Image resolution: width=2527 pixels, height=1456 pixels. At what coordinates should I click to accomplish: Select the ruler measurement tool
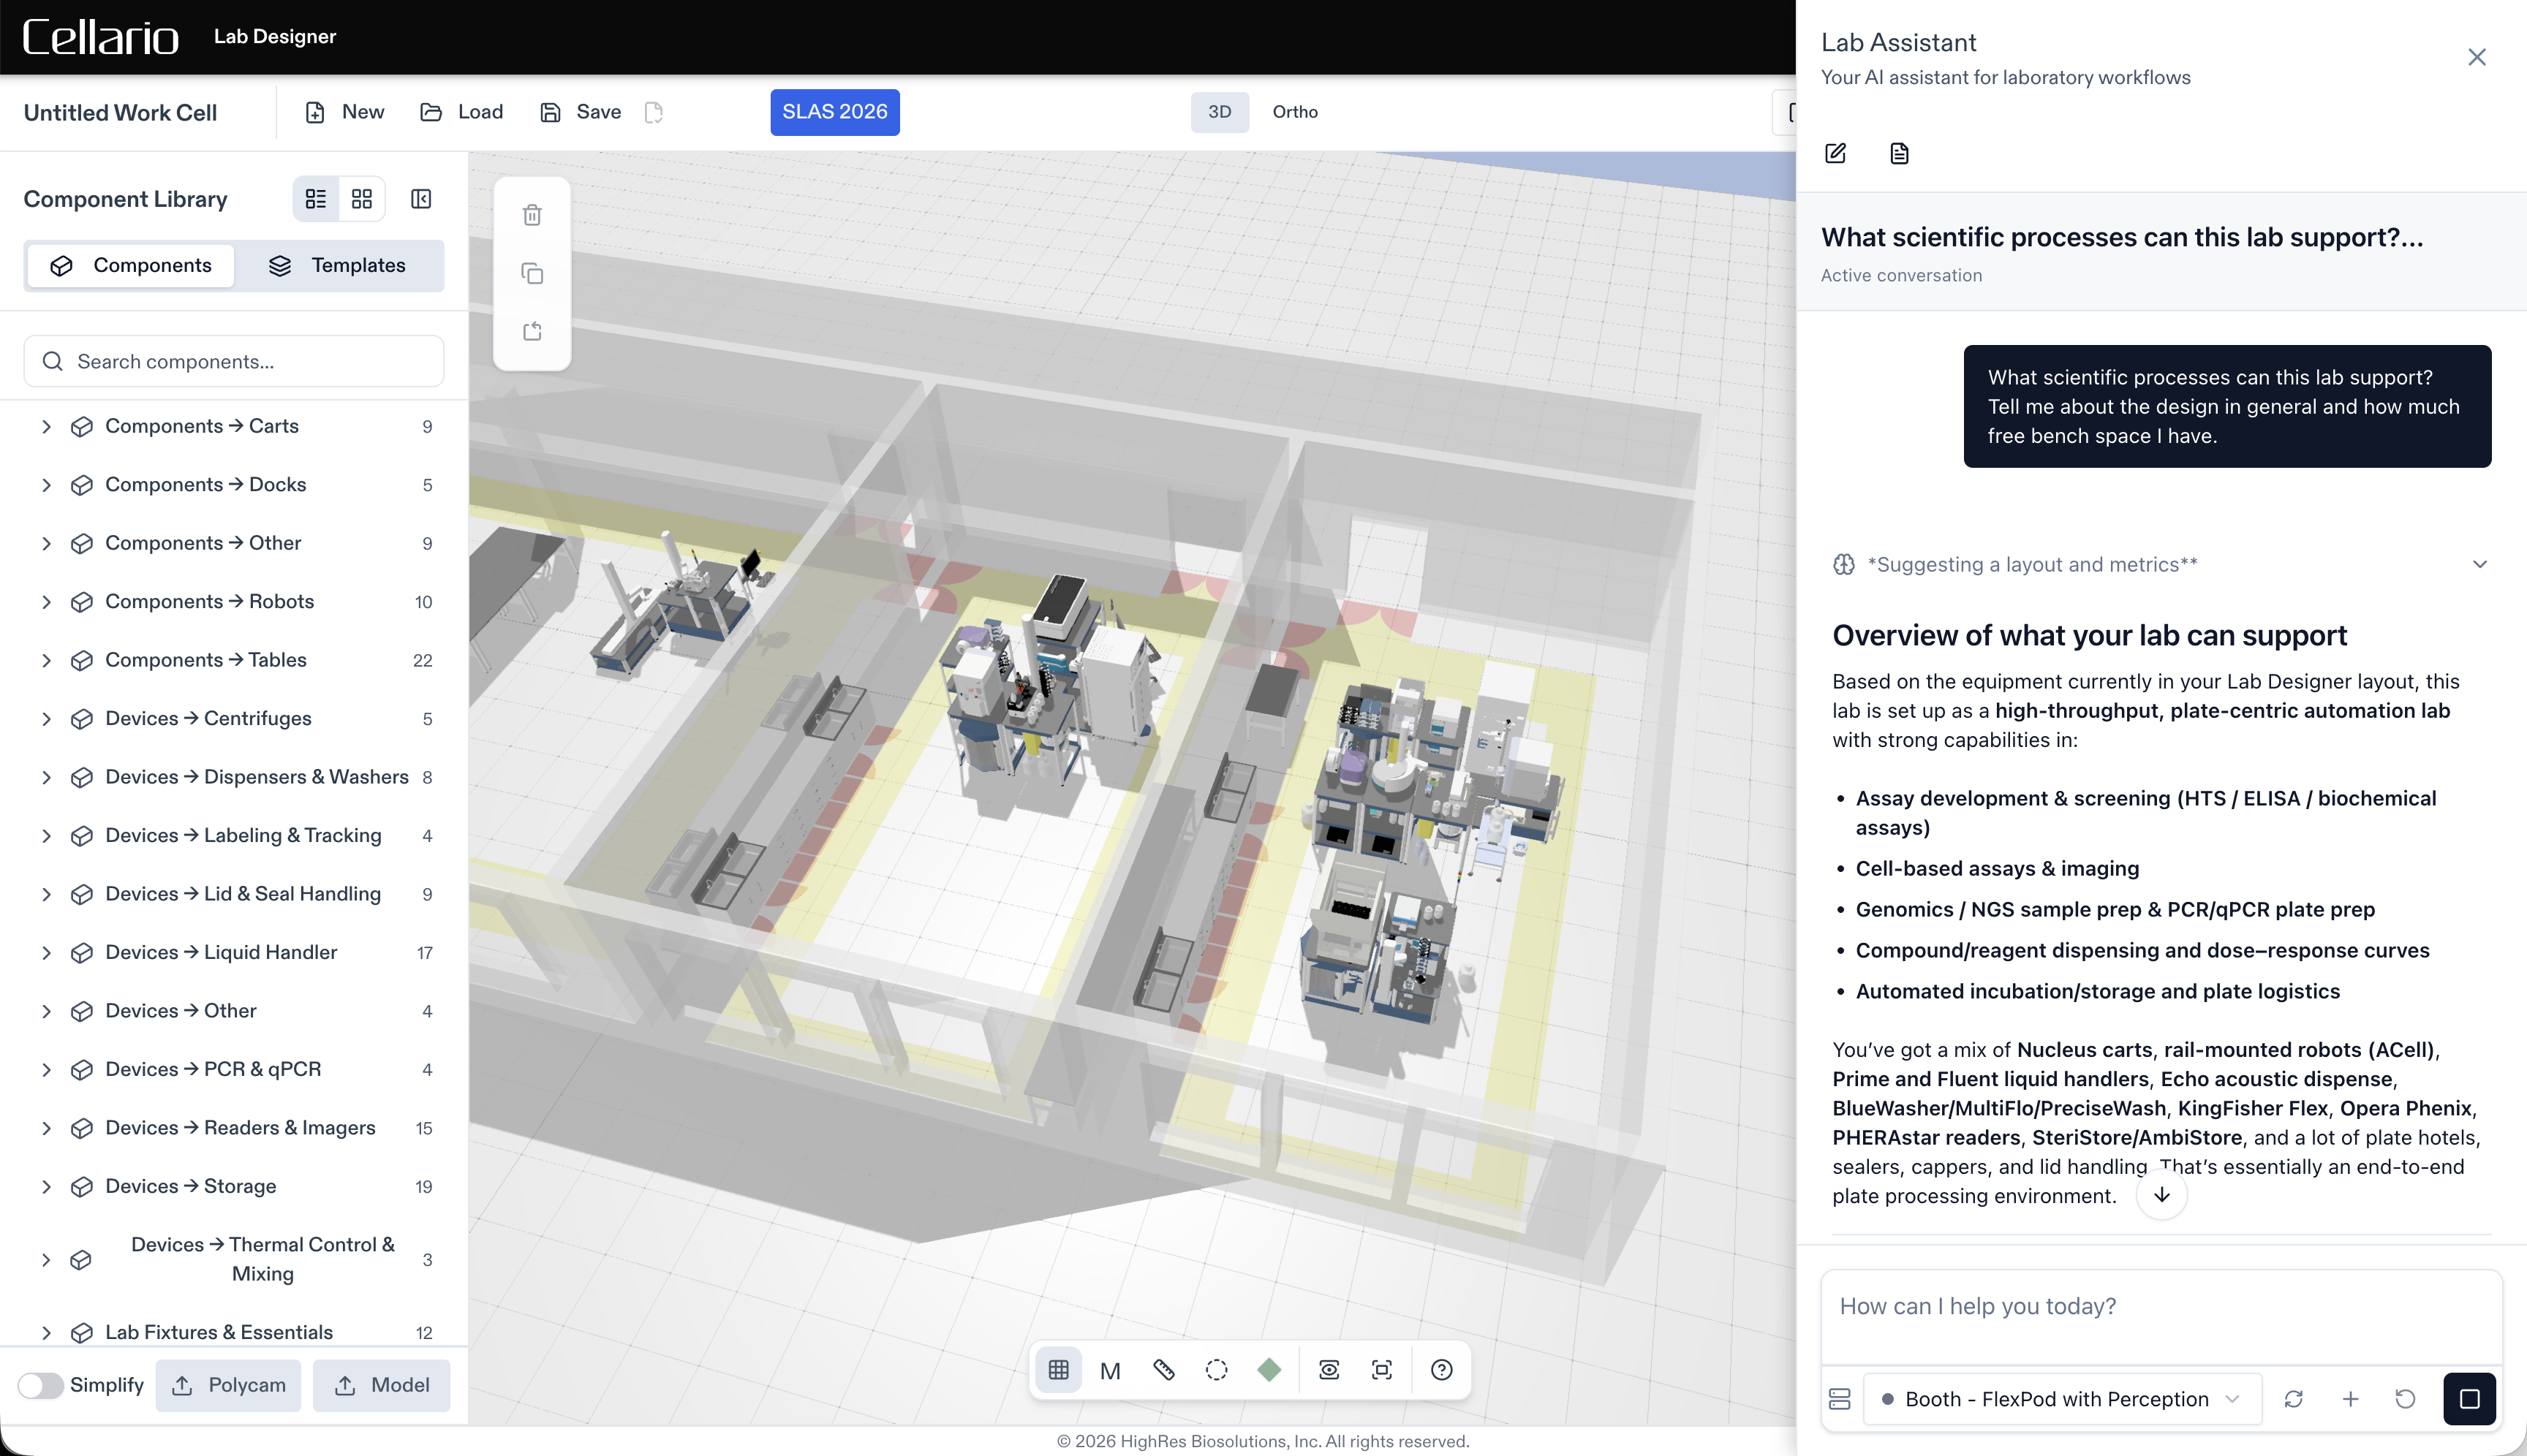1163,1370
